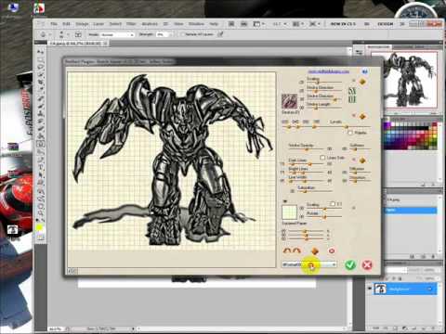Select the Zoom tool in toolbox

[40, 214]
